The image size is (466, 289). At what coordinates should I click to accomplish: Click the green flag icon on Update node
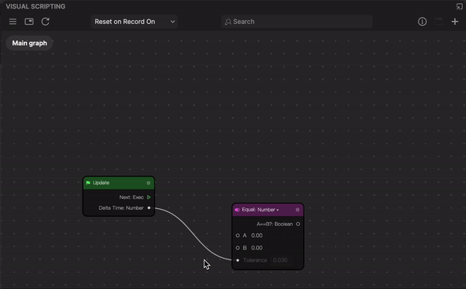(x=89, y=183)
